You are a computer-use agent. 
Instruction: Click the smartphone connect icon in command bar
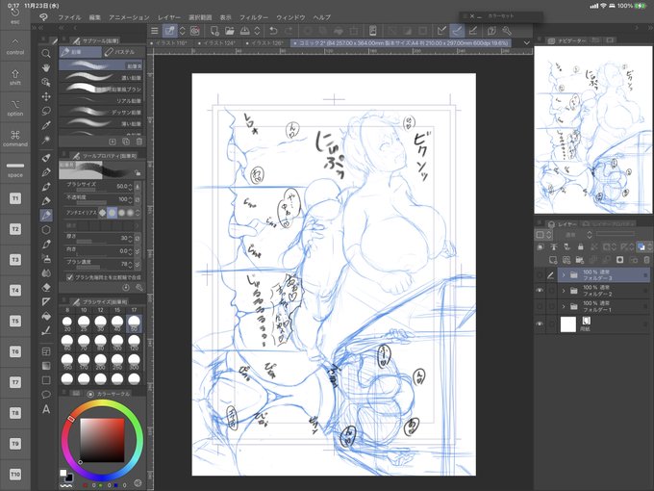click(x=373, y=31)
